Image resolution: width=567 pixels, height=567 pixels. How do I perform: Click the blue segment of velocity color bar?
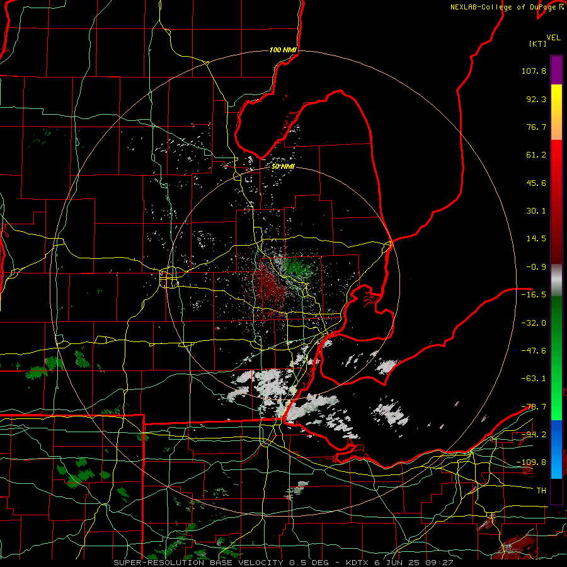(x=556, y=449)
